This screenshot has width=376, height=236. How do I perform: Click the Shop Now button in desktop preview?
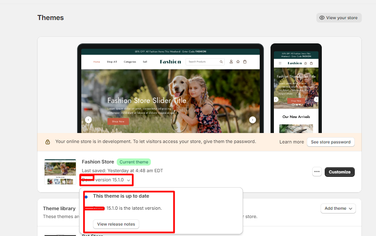(x=118, y=121)
